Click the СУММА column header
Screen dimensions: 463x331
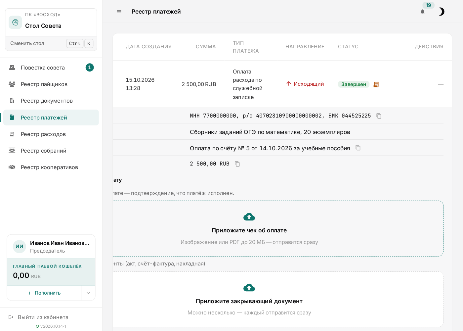(206, 47)
